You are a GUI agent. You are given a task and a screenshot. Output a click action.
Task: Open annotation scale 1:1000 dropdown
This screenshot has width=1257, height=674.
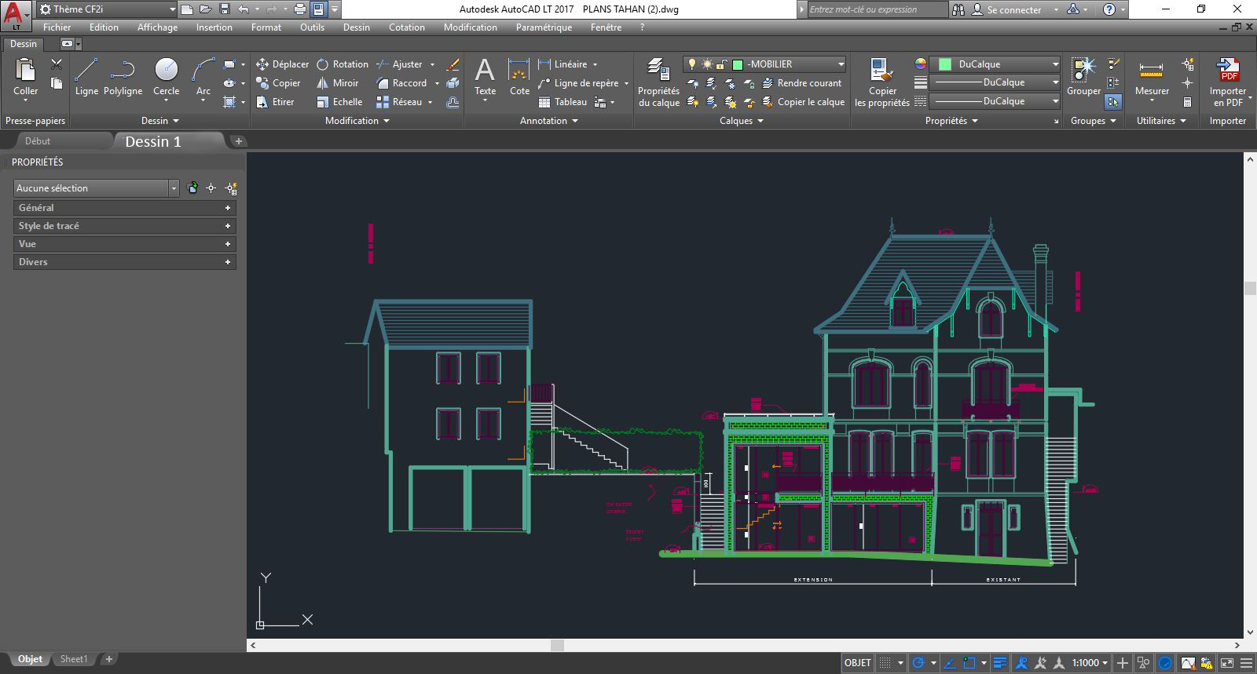[x=1090, y=663]
